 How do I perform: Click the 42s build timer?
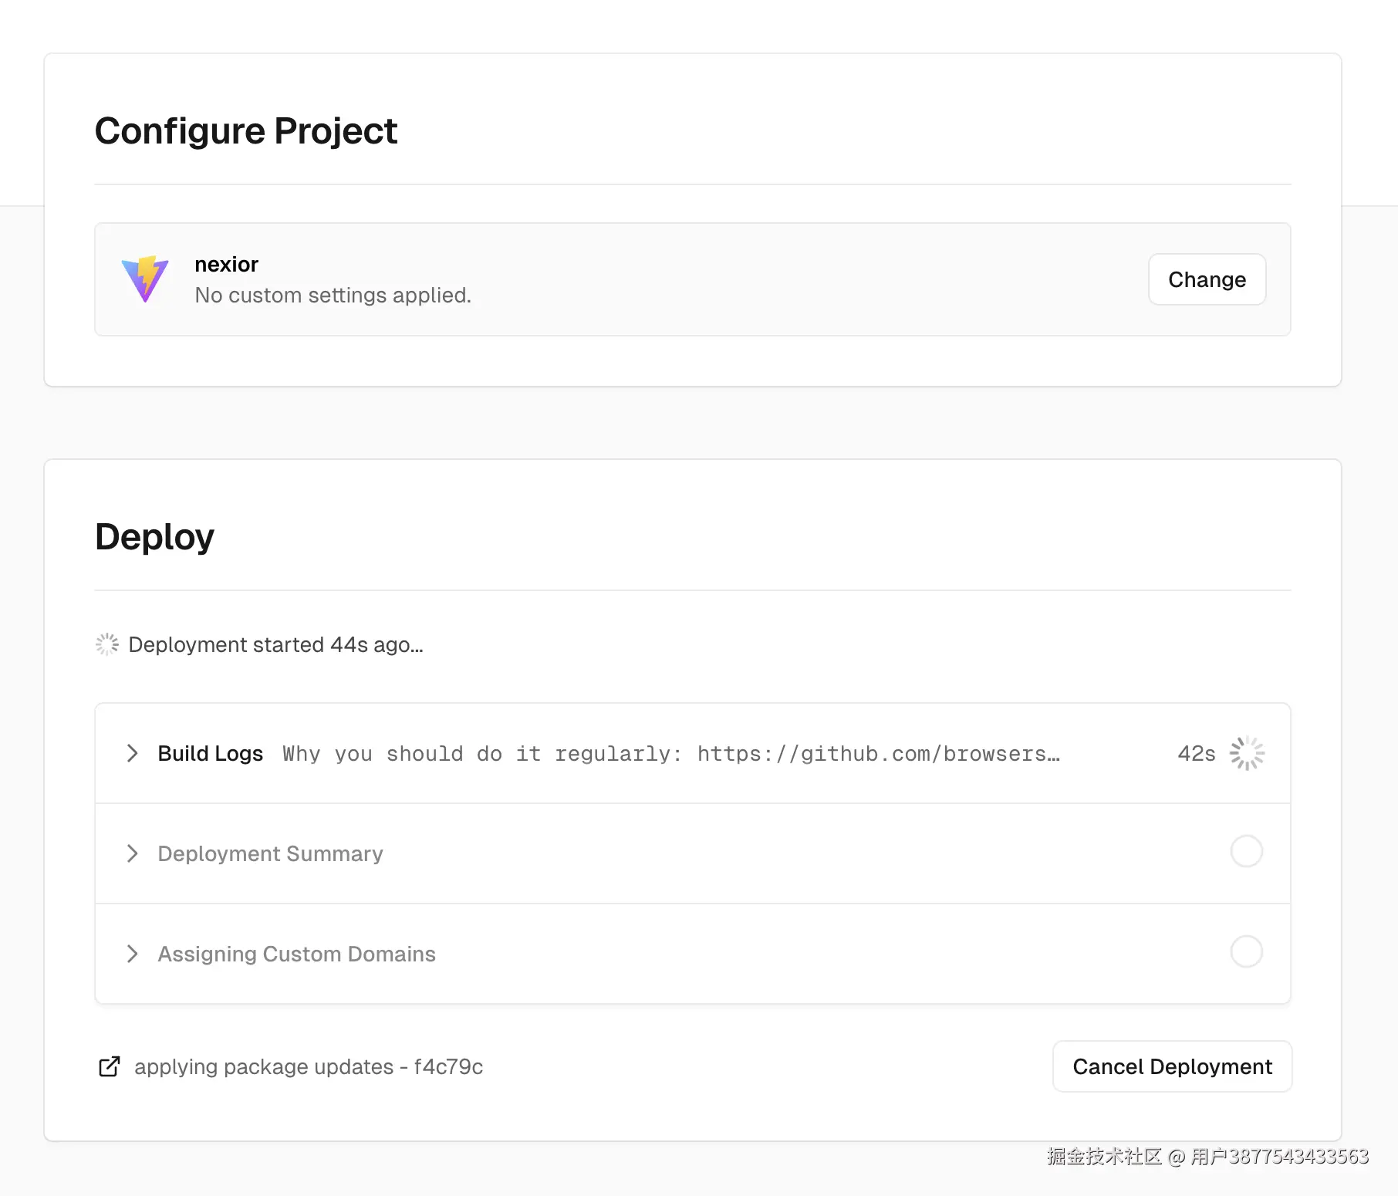coord(1196,753)
